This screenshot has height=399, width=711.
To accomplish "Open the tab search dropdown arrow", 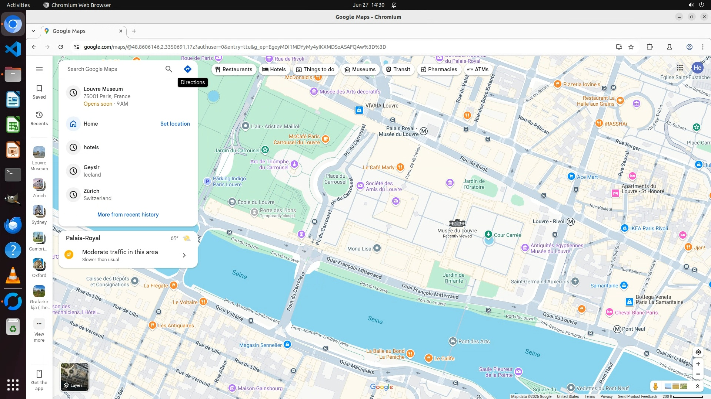I will (33, 31).
